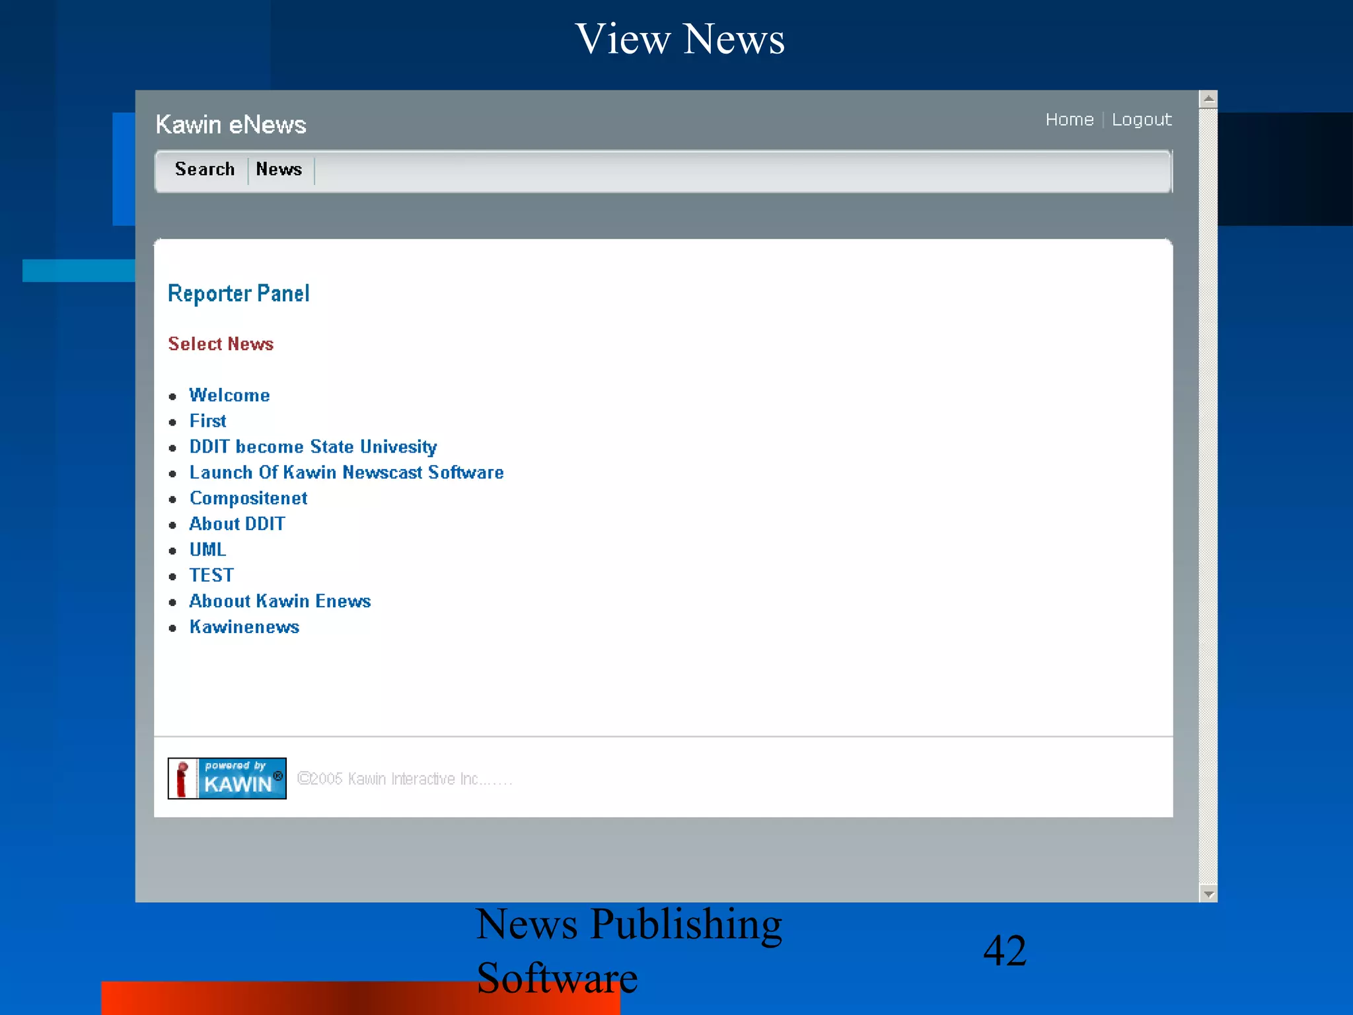Screen dimensions: 1353x1015
Task: Click the scrollbar down arrow
Action: 1208,893
